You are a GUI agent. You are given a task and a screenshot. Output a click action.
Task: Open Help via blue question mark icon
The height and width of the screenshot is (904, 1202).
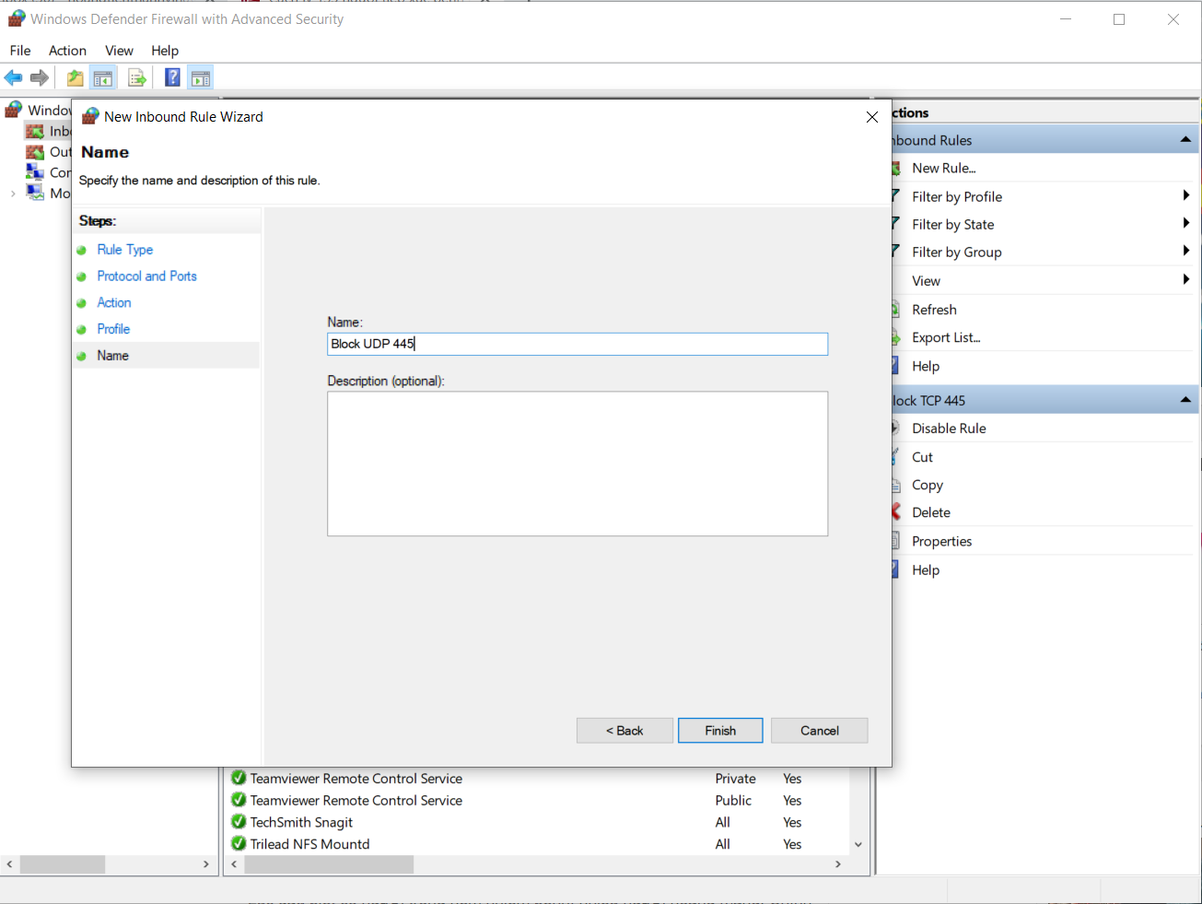(172, 78)
